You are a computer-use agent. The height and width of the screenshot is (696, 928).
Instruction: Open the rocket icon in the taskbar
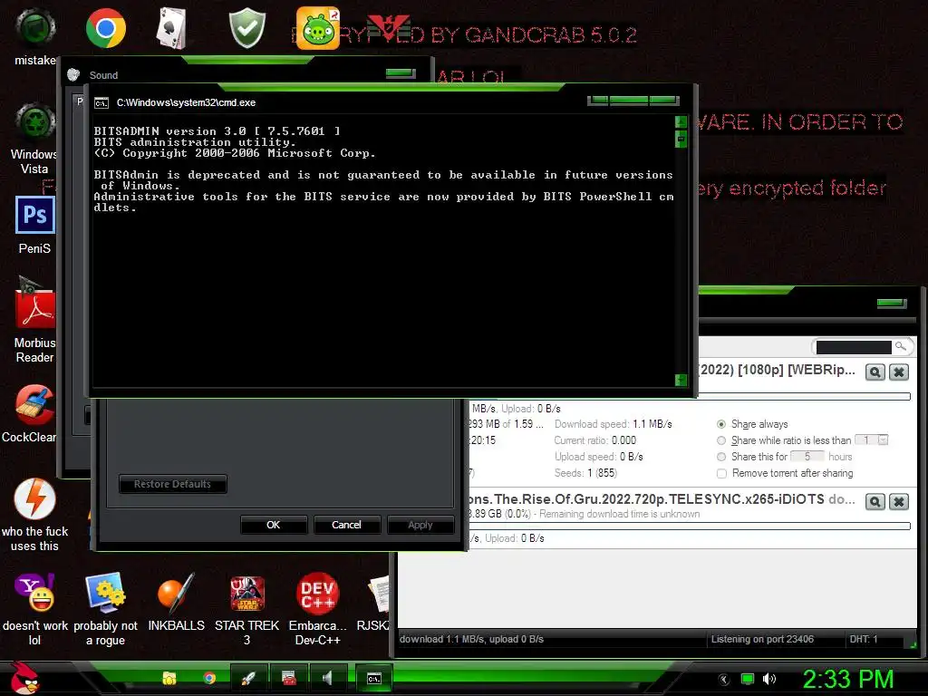coord(248,678)
